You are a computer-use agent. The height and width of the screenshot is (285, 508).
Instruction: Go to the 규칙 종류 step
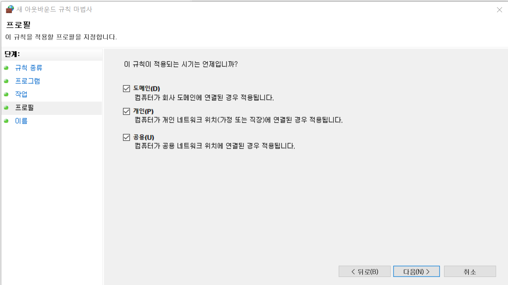28,68
